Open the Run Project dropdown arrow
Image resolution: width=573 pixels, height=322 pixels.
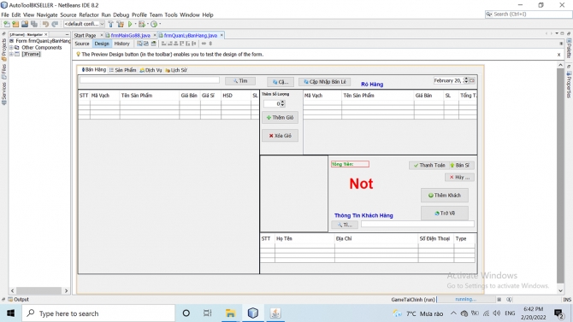135,24
